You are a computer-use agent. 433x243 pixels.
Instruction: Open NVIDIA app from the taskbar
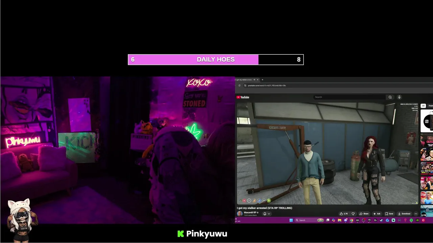[x=417, y=220]
